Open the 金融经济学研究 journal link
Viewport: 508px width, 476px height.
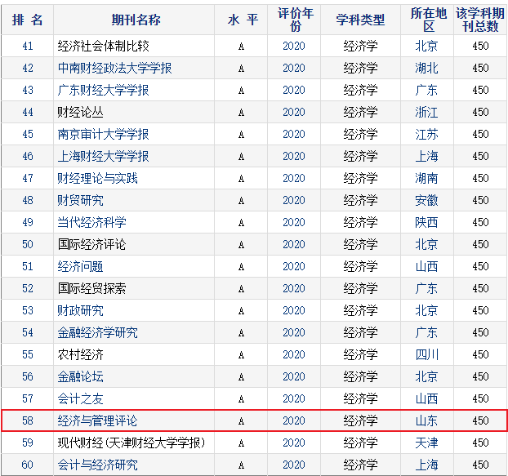point(97,332)
